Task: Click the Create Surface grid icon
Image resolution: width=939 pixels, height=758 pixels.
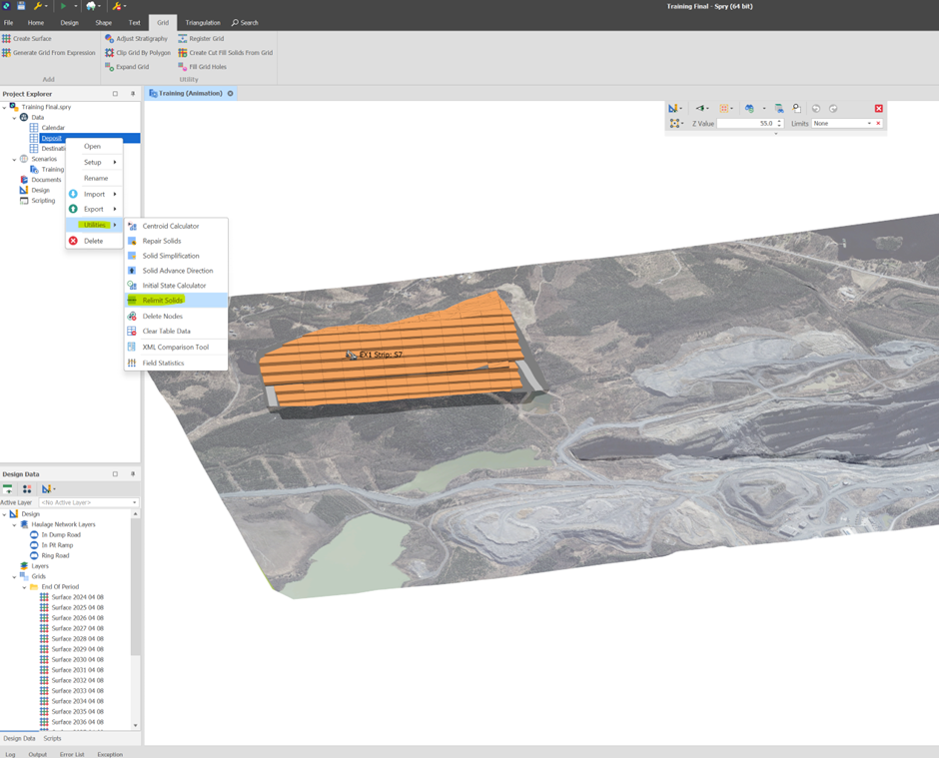Action: [7, 39]
